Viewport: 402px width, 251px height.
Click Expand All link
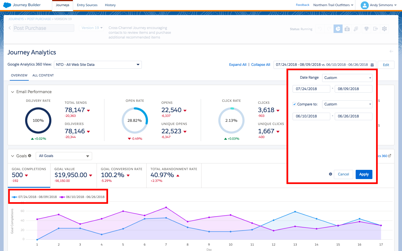(x=238, y=64)
